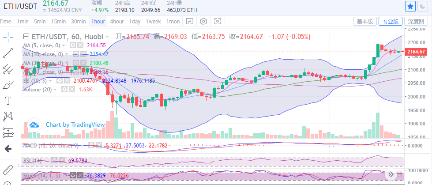Remove the RSI (14) indicator
This screenshot has width=432, height=185.
coord(61,160)
